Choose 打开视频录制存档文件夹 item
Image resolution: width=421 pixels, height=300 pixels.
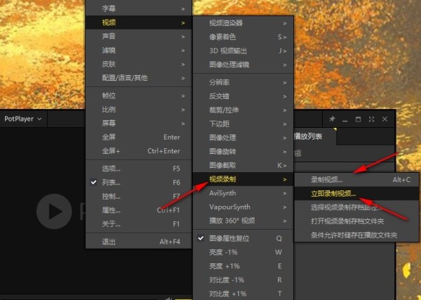(356, 221)
